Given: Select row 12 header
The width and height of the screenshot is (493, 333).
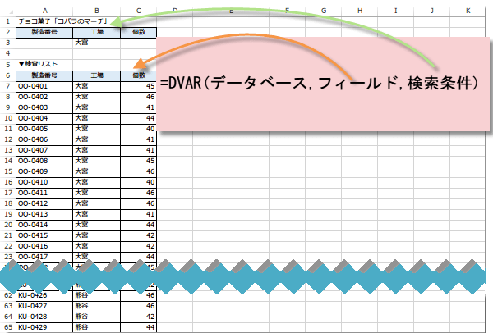Looking at the screenshot, I should [x=8, y=139].
